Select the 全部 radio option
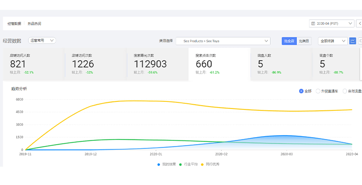The height and width of the screenshot is (185, 362). [x=301, y=91]
